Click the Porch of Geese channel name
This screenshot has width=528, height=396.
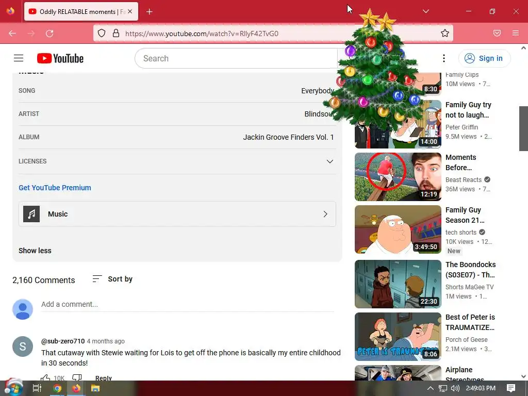pyautogui.click(x=466, y=339)
